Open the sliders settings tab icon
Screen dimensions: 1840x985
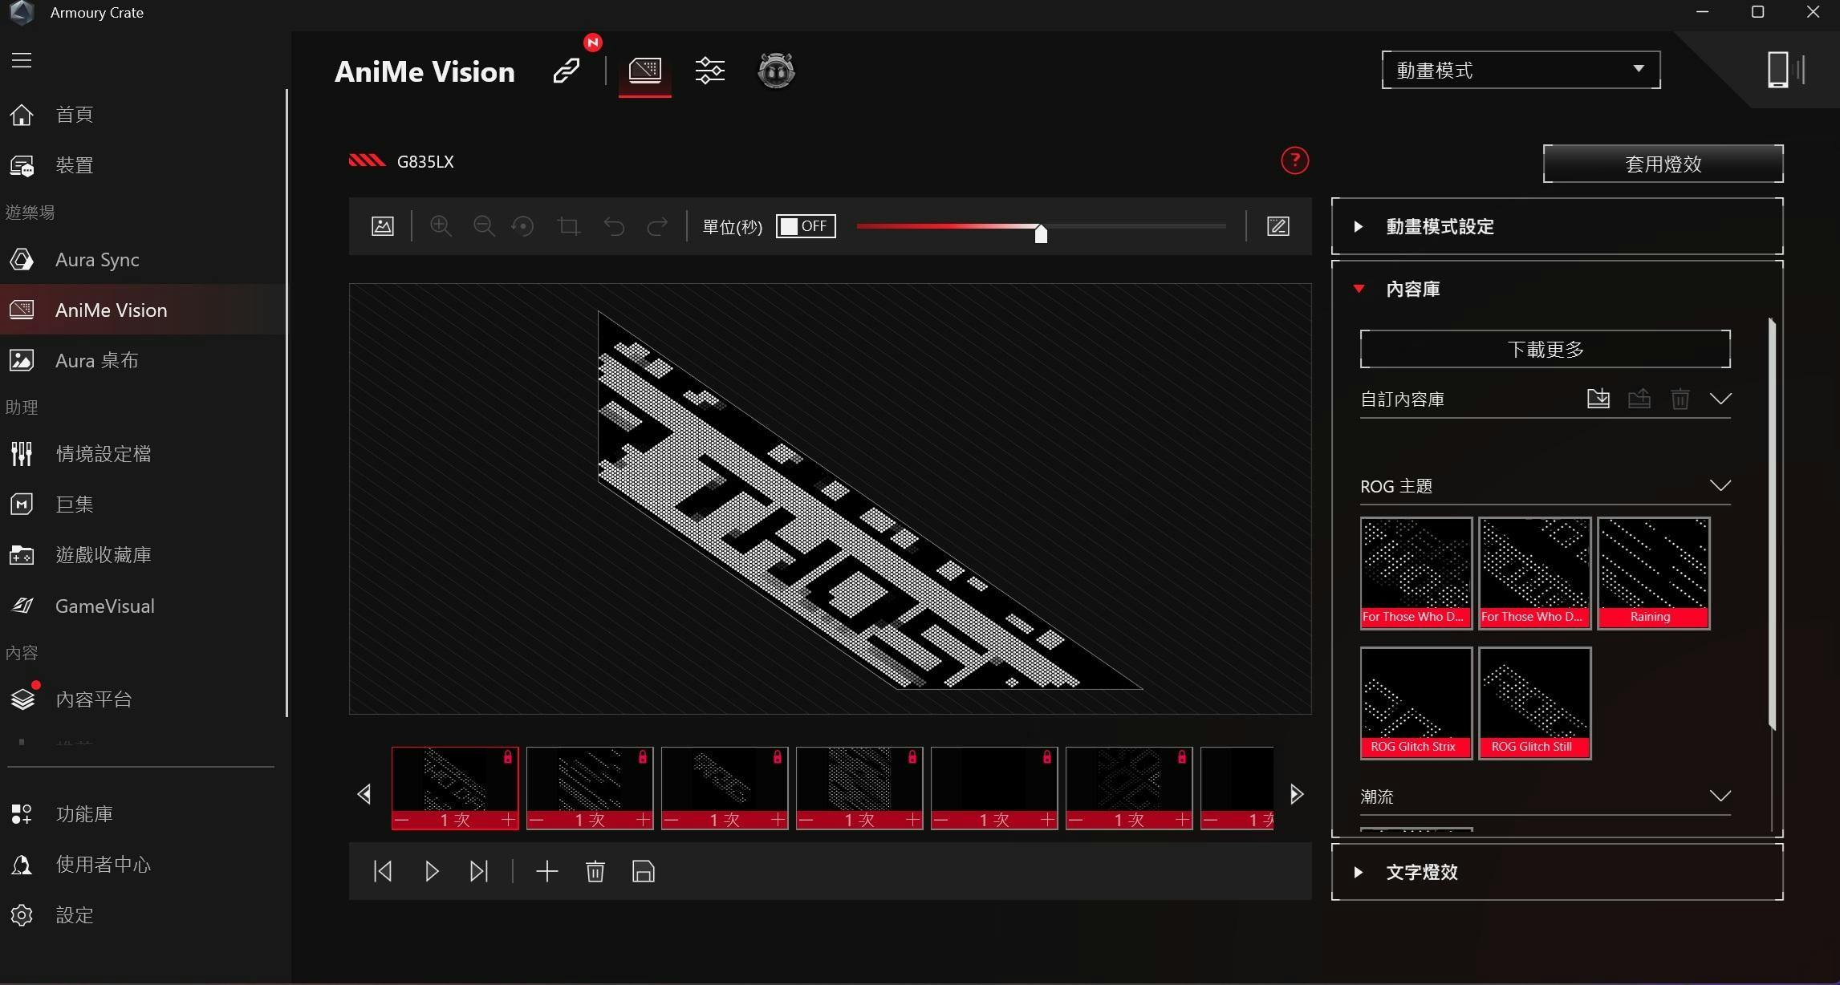pos(710,71)
